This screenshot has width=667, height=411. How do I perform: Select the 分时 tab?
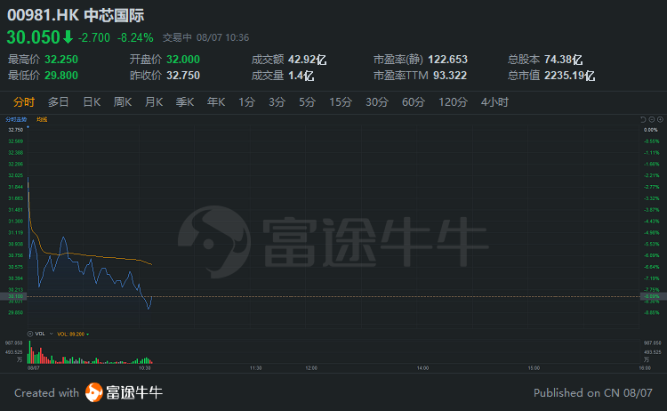pos(24,102)
